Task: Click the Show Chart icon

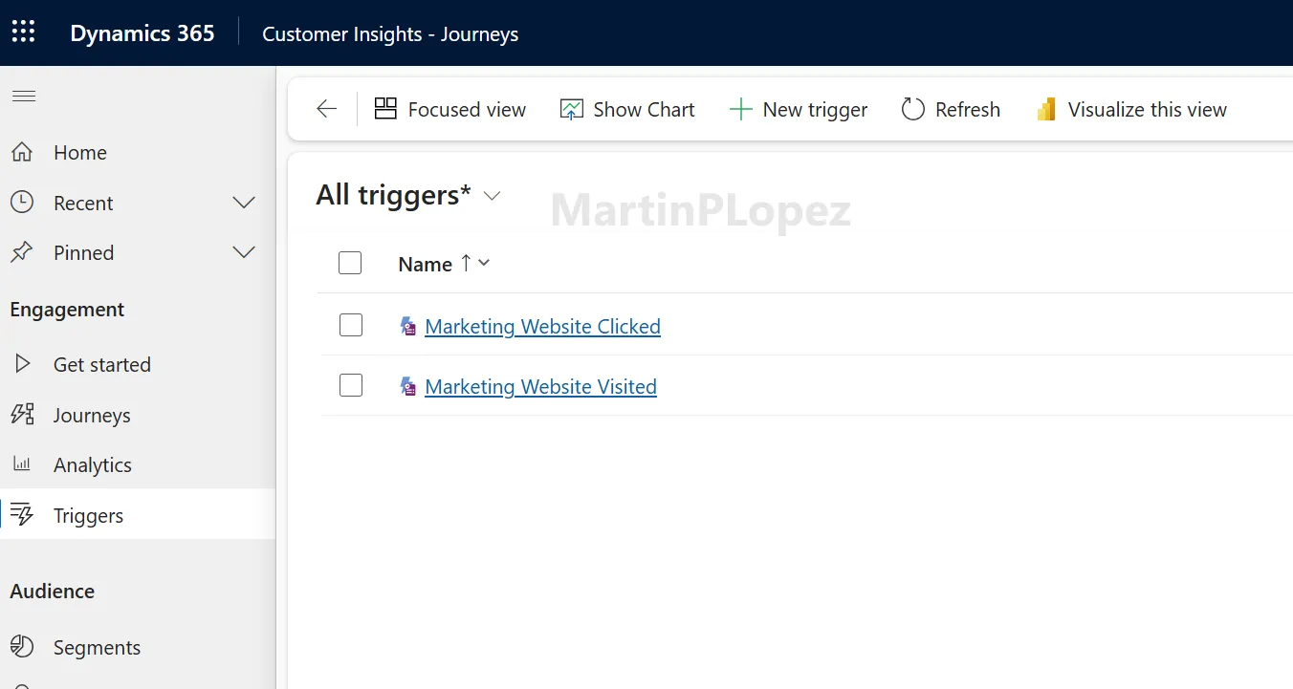Action: (571, 109)
